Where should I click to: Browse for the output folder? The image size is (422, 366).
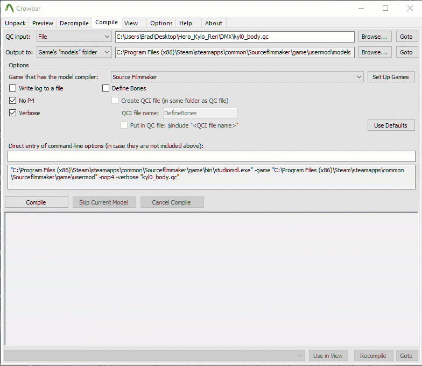(375, 52)
